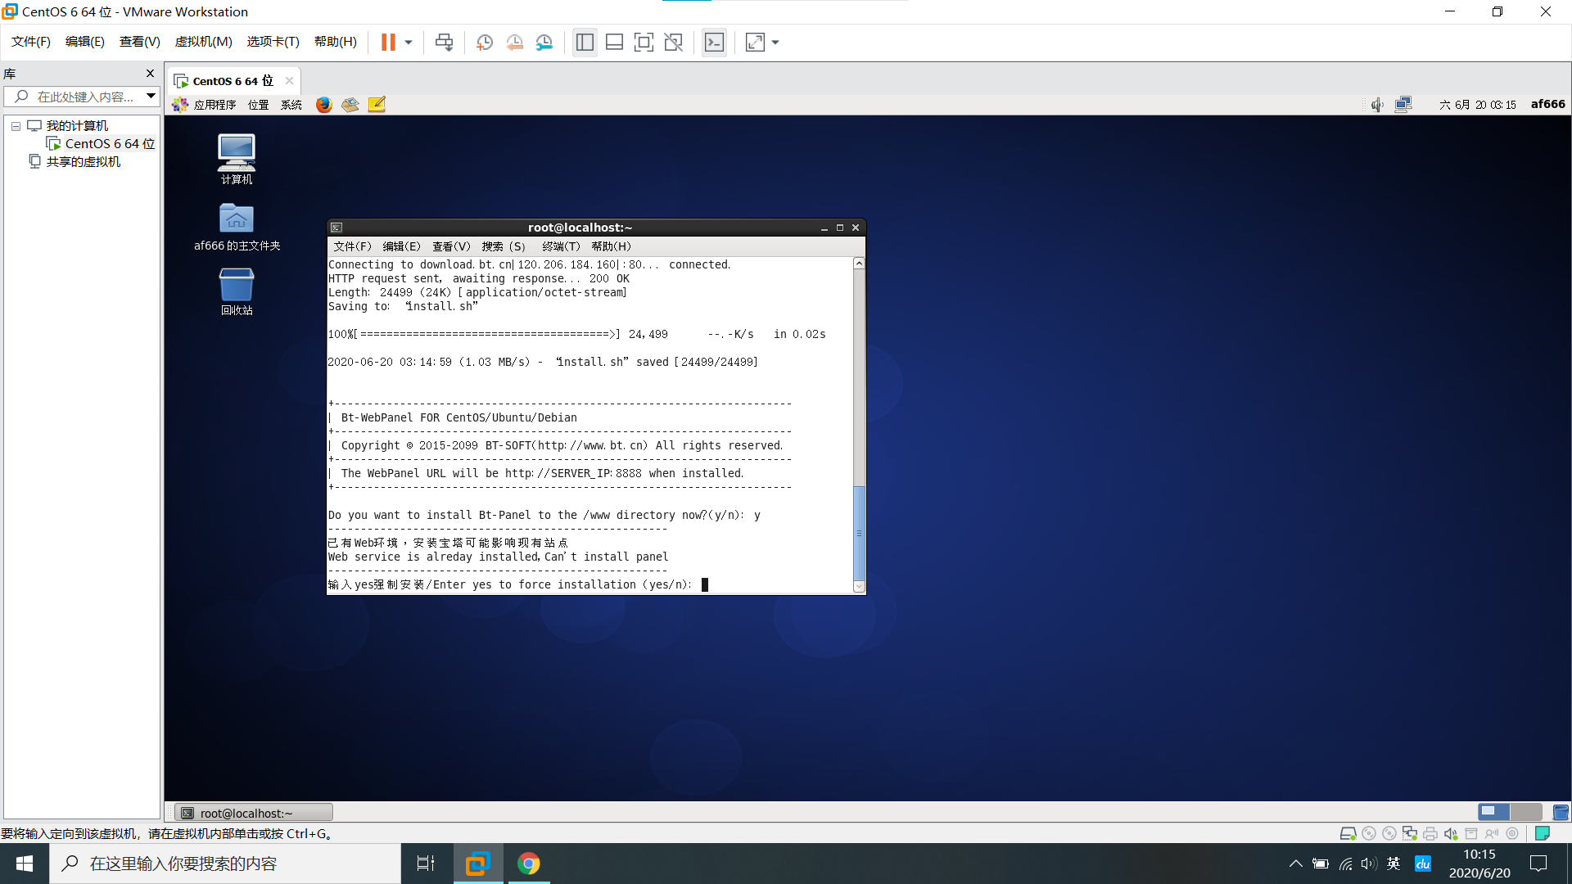The width and height of the screenshot is (1572, 884).
Task: Launch Firefox from the GNOME panel
Action: 324,105
